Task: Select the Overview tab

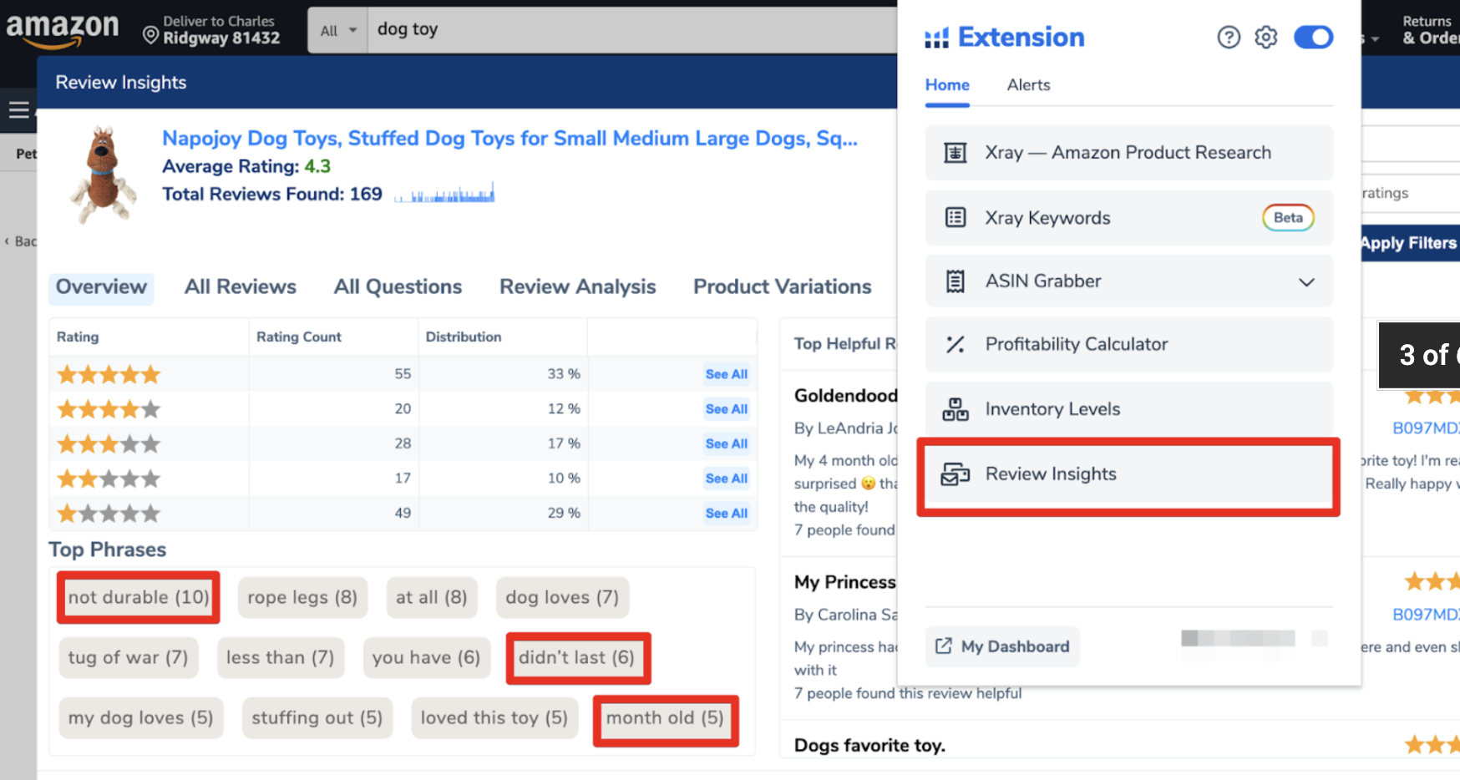Action: pyautogui.click(x=101, y=287)
